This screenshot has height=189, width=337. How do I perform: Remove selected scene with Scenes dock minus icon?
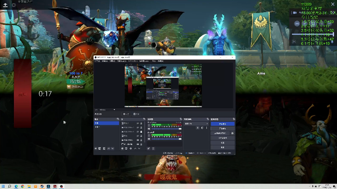[100, 149]
